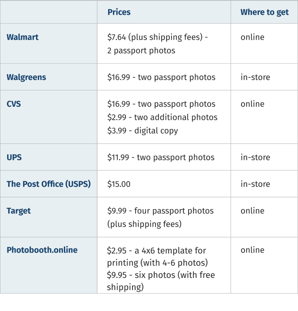Viewport: 298px width, 311px height.
Task: Click Walgreens' $16.99 two passport photos price
Action: tap(161, 77)
